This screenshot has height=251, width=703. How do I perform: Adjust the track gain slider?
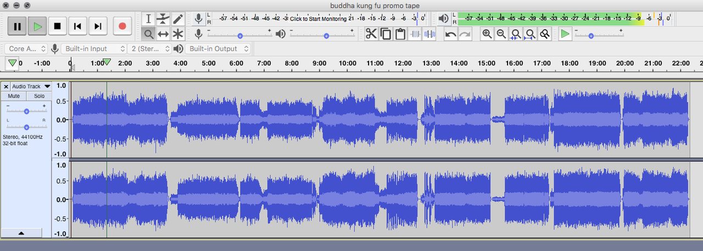tap(26, 111)
